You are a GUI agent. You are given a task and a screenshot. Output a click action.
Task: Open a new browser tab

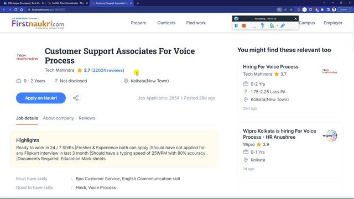click(x=138, y=3)
